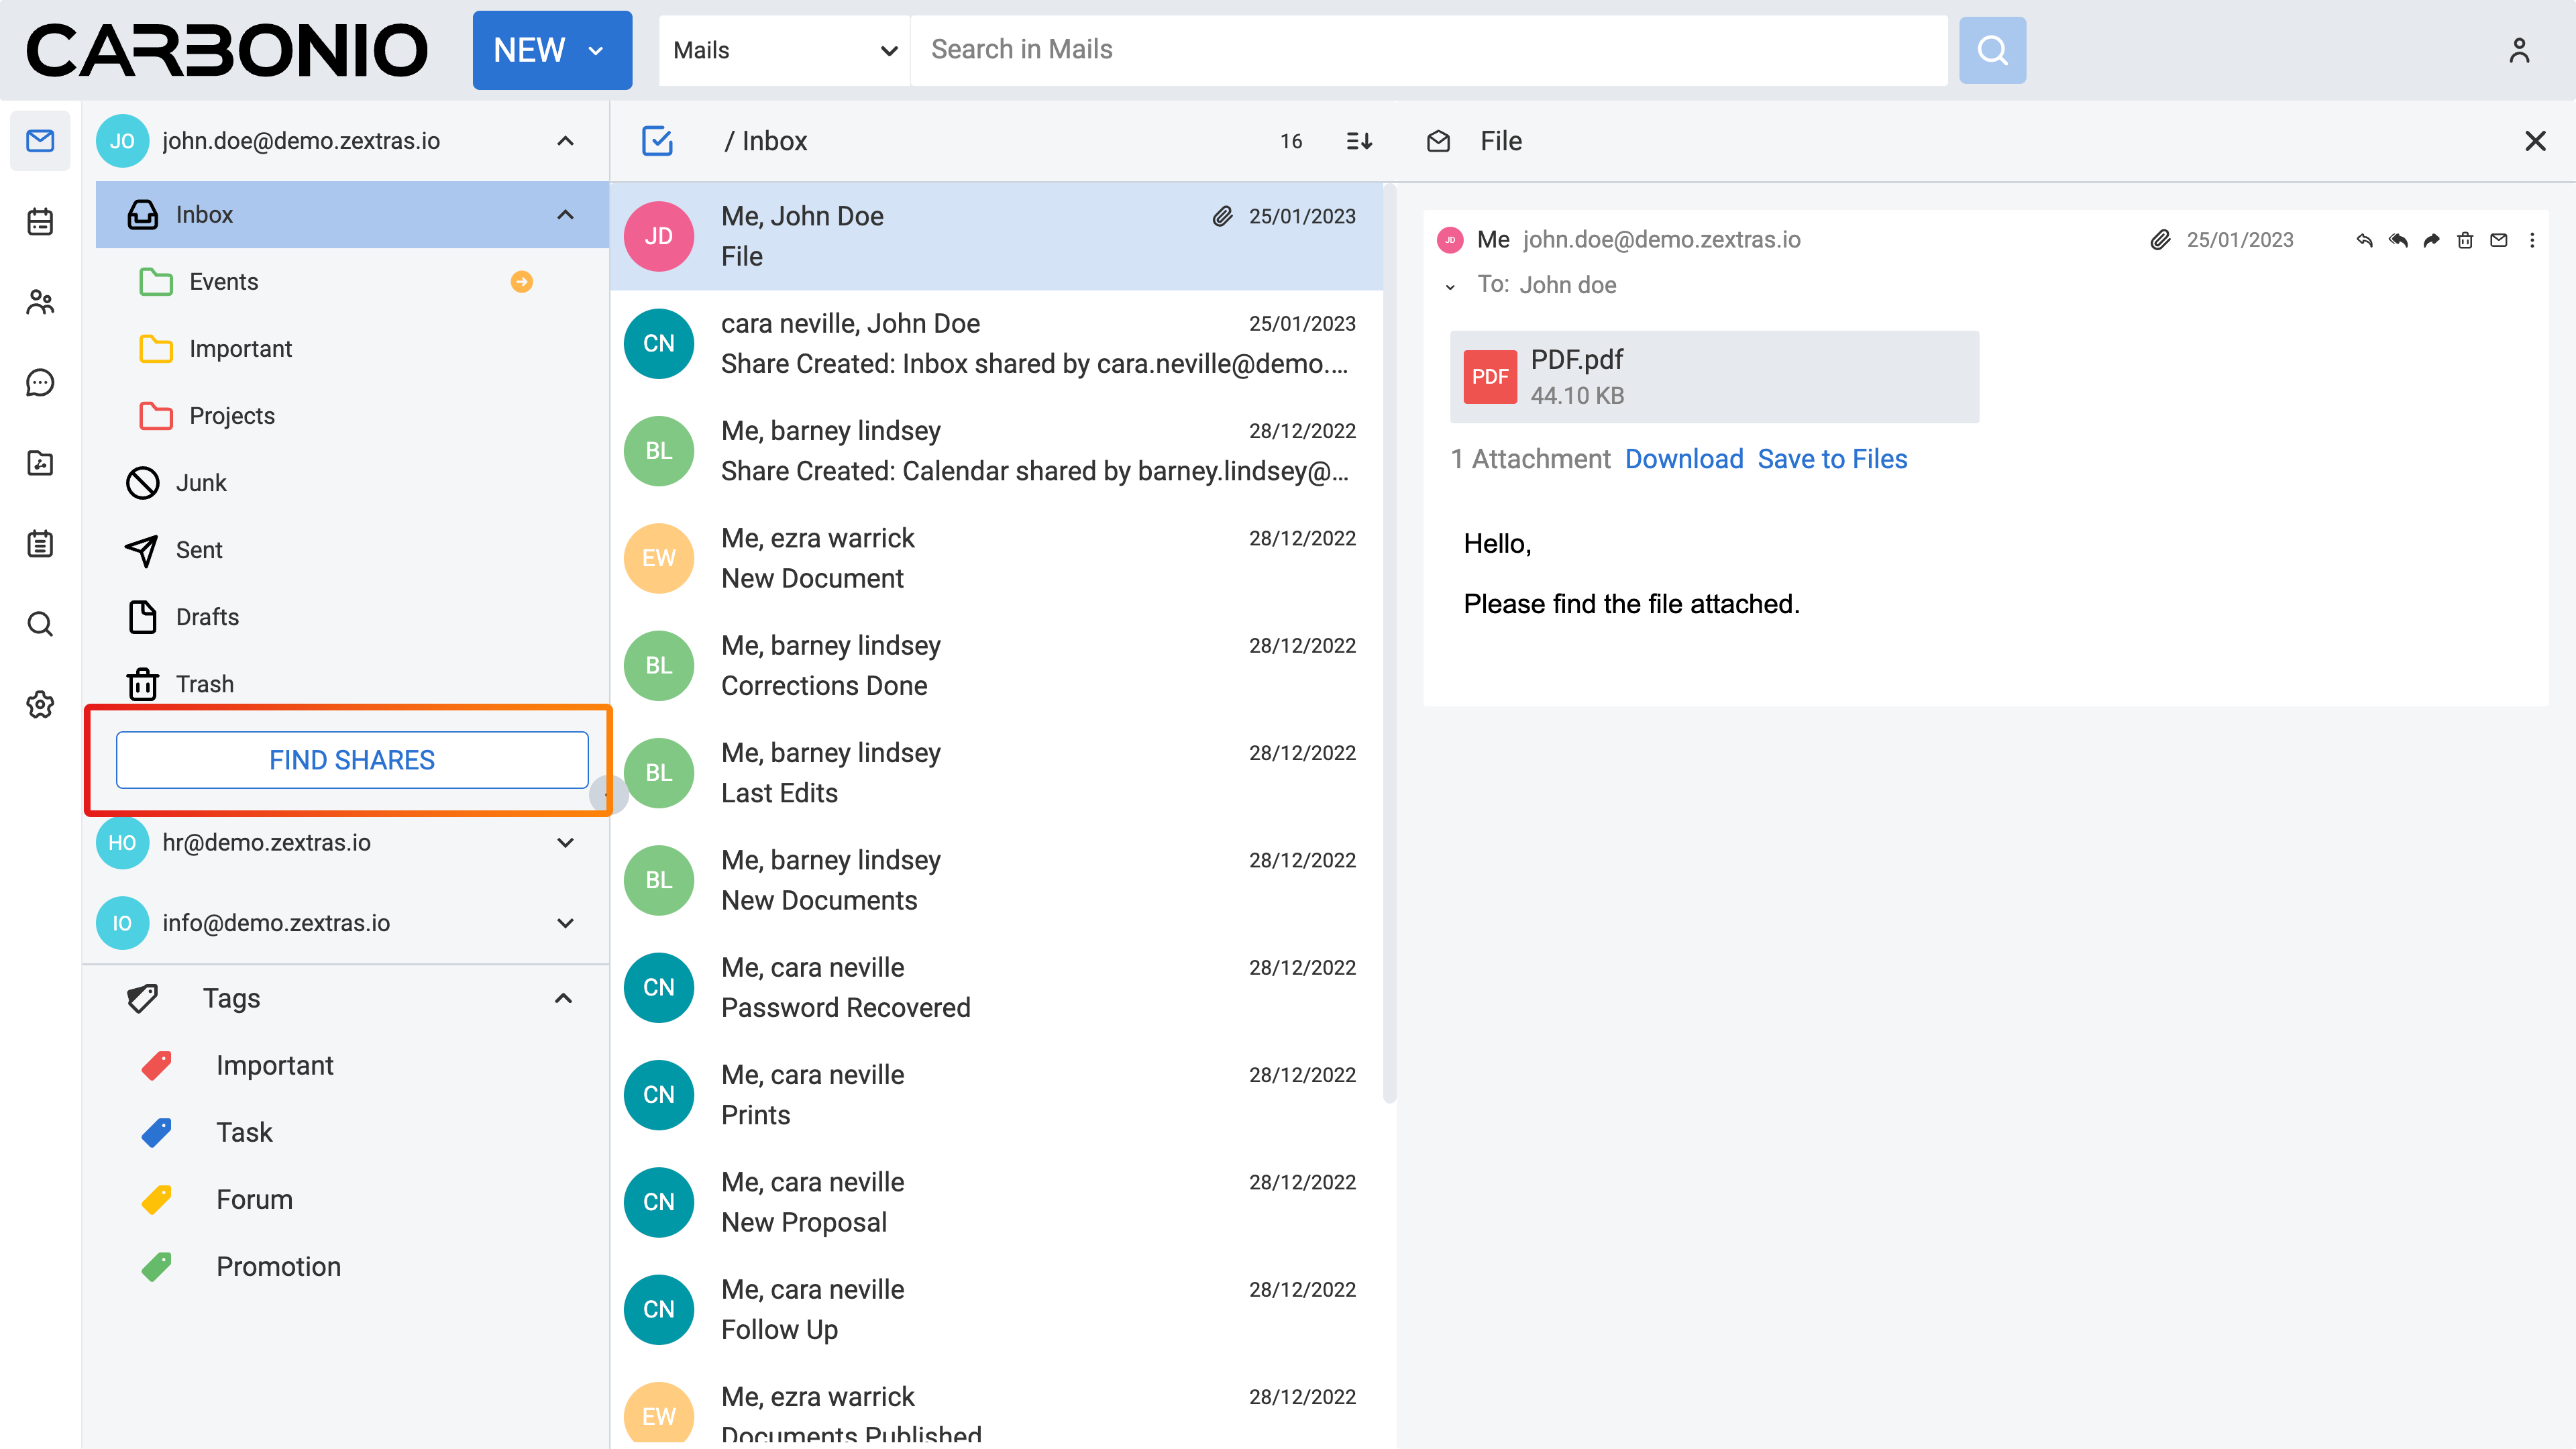Open the Projects folder
Image resolution: width=2576 pixels, height=1449 pixels.
pos(232,416)
